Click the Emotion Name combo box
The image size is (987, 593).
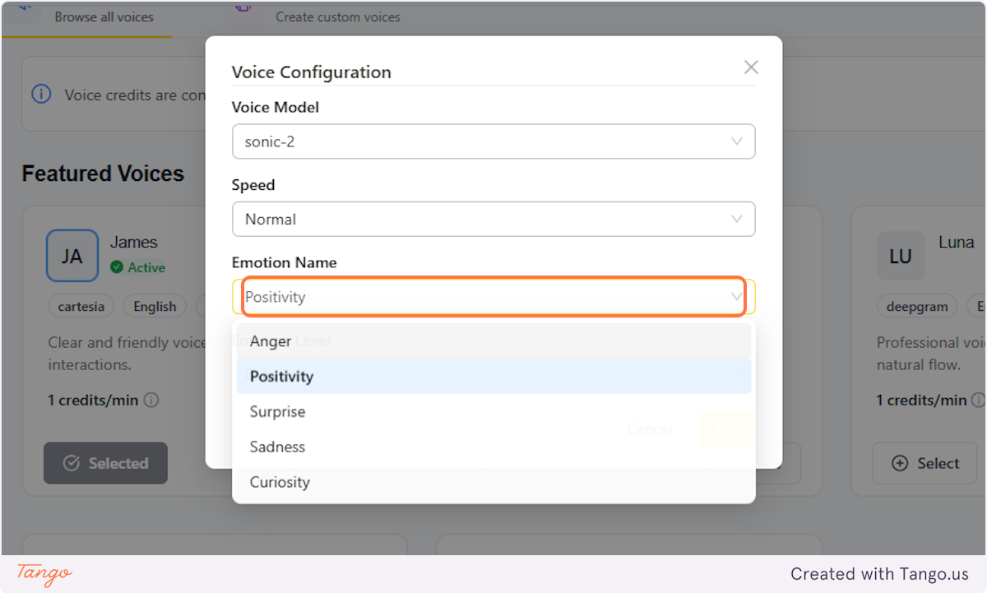pyautogui.click(x=493, y=297)
